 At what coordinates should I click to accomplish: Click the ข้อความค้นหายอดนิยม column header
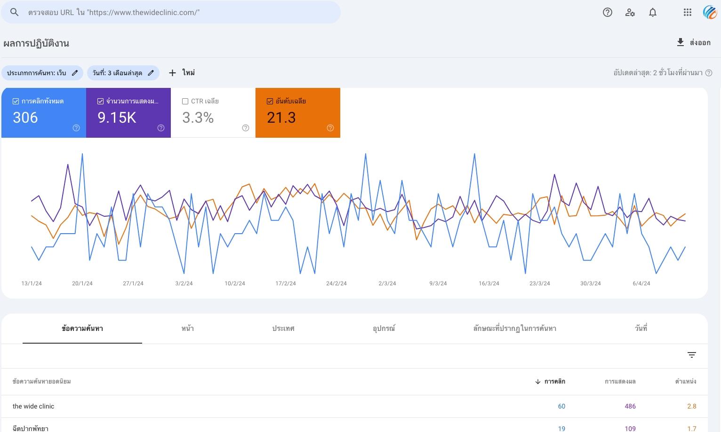(42, 382)
